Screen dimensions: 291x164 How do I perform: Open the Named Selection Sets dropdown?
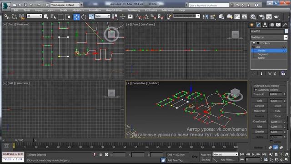[186, 16]
